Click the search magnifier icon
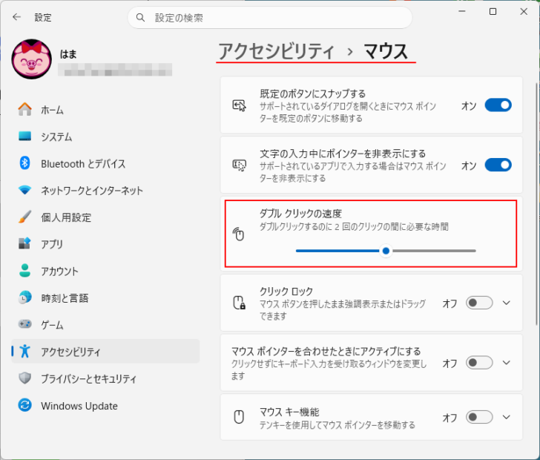Image resolution: width=540 pixels, height=460 pixels. point(140,17)
